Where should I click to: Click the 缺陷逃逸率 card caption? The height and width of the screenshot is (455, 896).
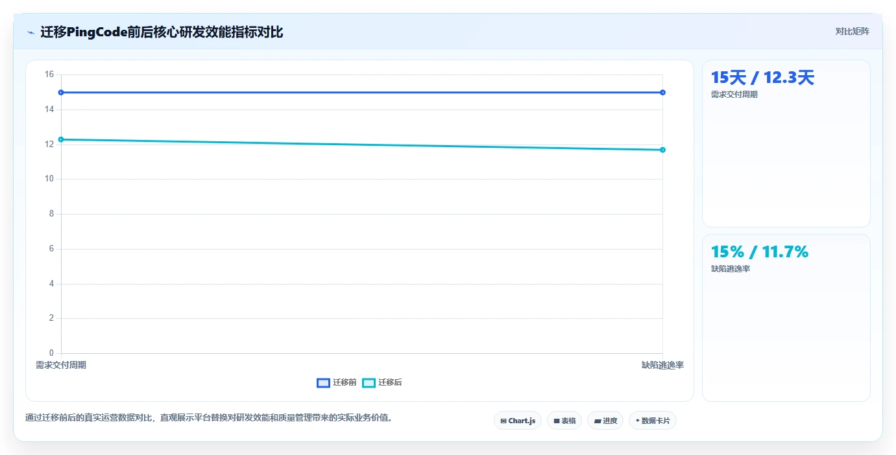coord(731,269)
